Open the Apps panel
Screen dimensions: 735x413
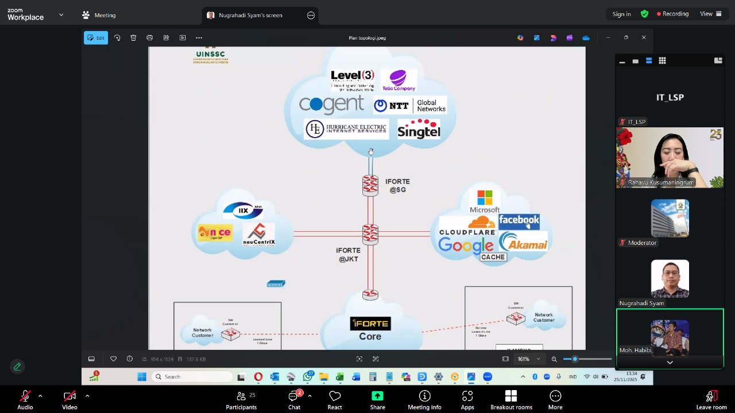[467, 400]
